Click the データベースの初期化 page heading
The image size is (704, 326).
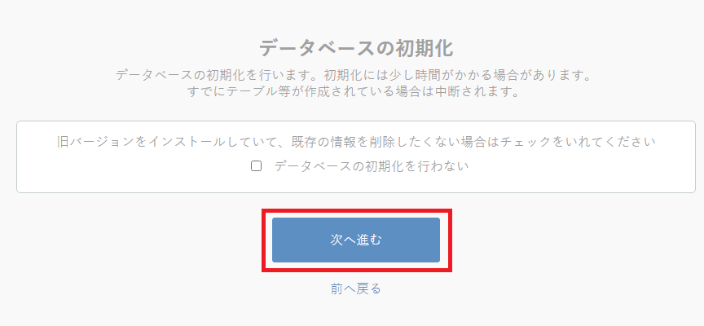(356, 47)
